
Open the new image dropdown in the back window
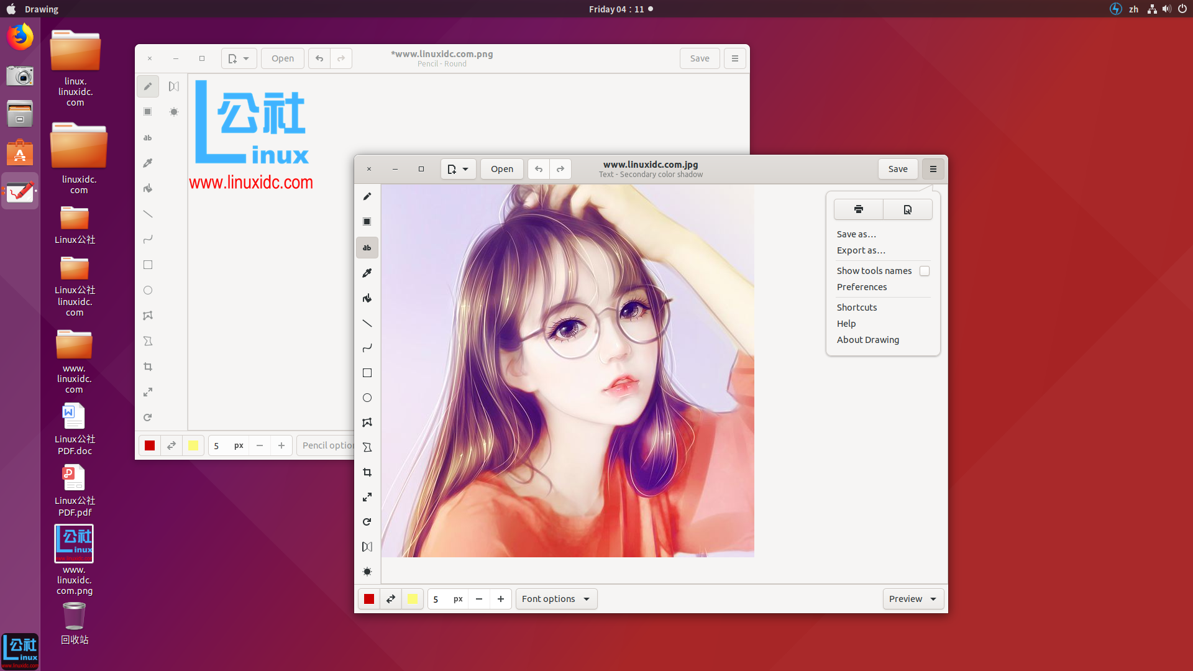239,58
